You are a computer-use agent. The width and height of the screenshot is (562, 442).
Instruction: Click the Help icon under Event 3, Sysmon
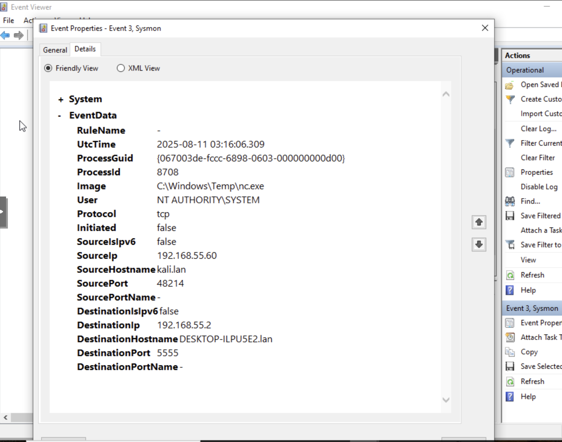[x=510, y=397]
